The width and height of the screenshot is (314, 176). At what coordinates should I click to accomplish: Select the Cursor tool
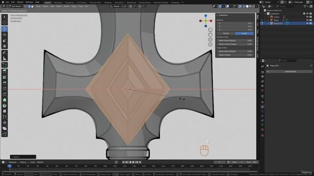[4, 22]
